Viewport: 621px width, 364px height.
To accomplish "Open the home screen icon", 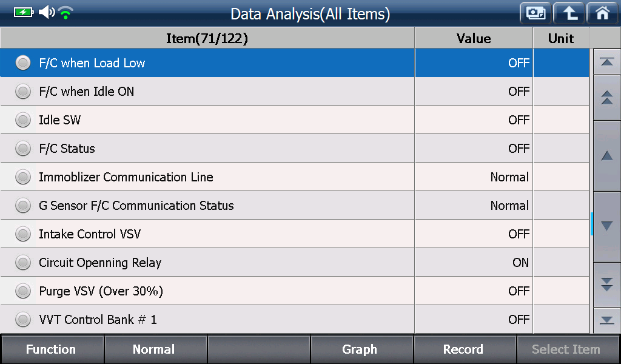I will [602, 13].
